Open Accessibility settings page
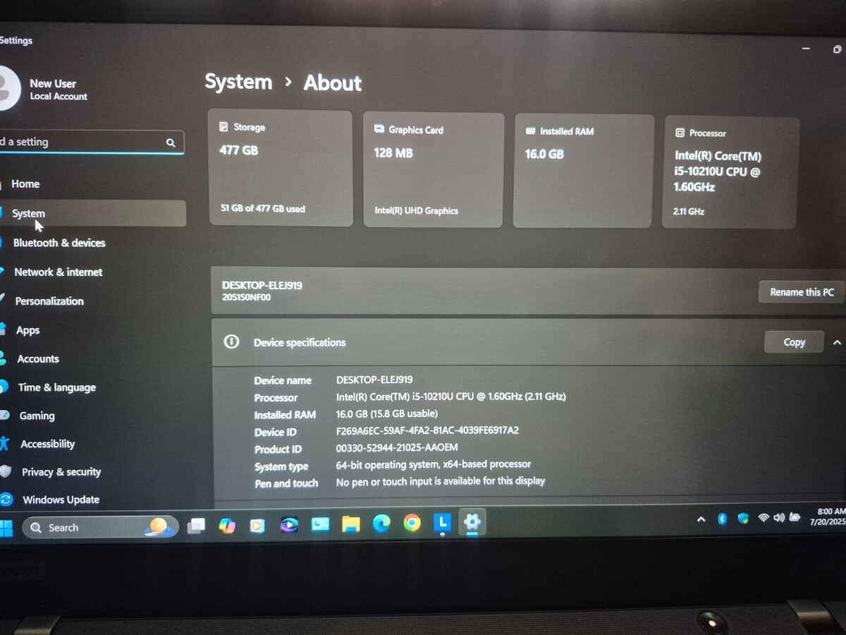The height and width of the screenshot is (635, 846). pos(47,444)
